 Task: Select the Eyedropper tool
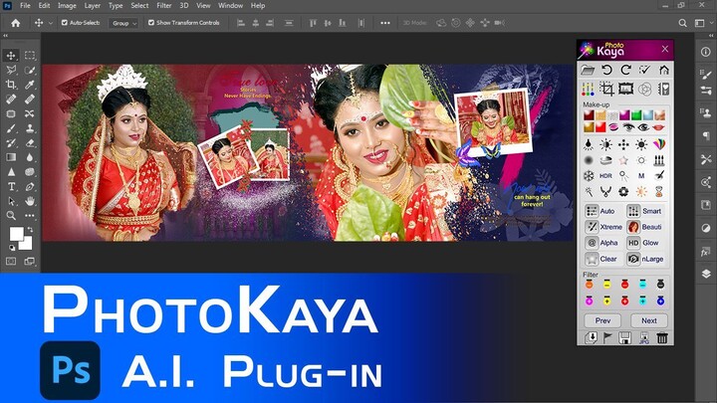coord(30,85)
